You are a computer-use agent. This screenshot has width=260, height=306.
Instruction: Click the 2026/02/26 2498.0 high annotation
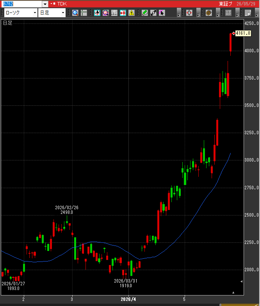click(67, 210)
